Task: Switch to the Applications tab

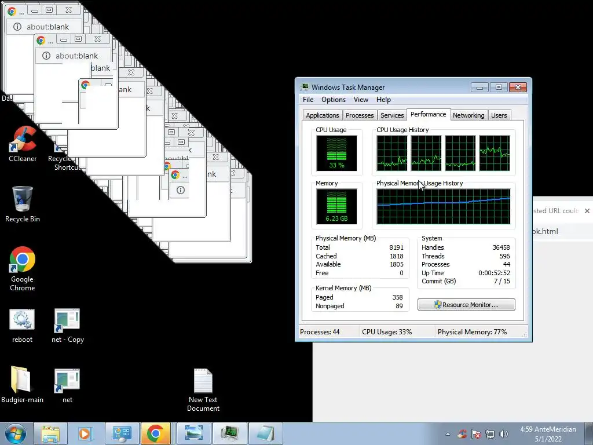Action: [322, 115]
